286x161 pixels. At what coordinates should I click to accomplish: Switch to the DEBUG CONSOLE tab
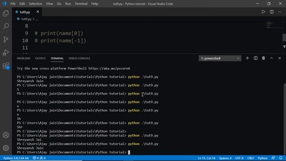pyautogui.click(x=80, y=59)
